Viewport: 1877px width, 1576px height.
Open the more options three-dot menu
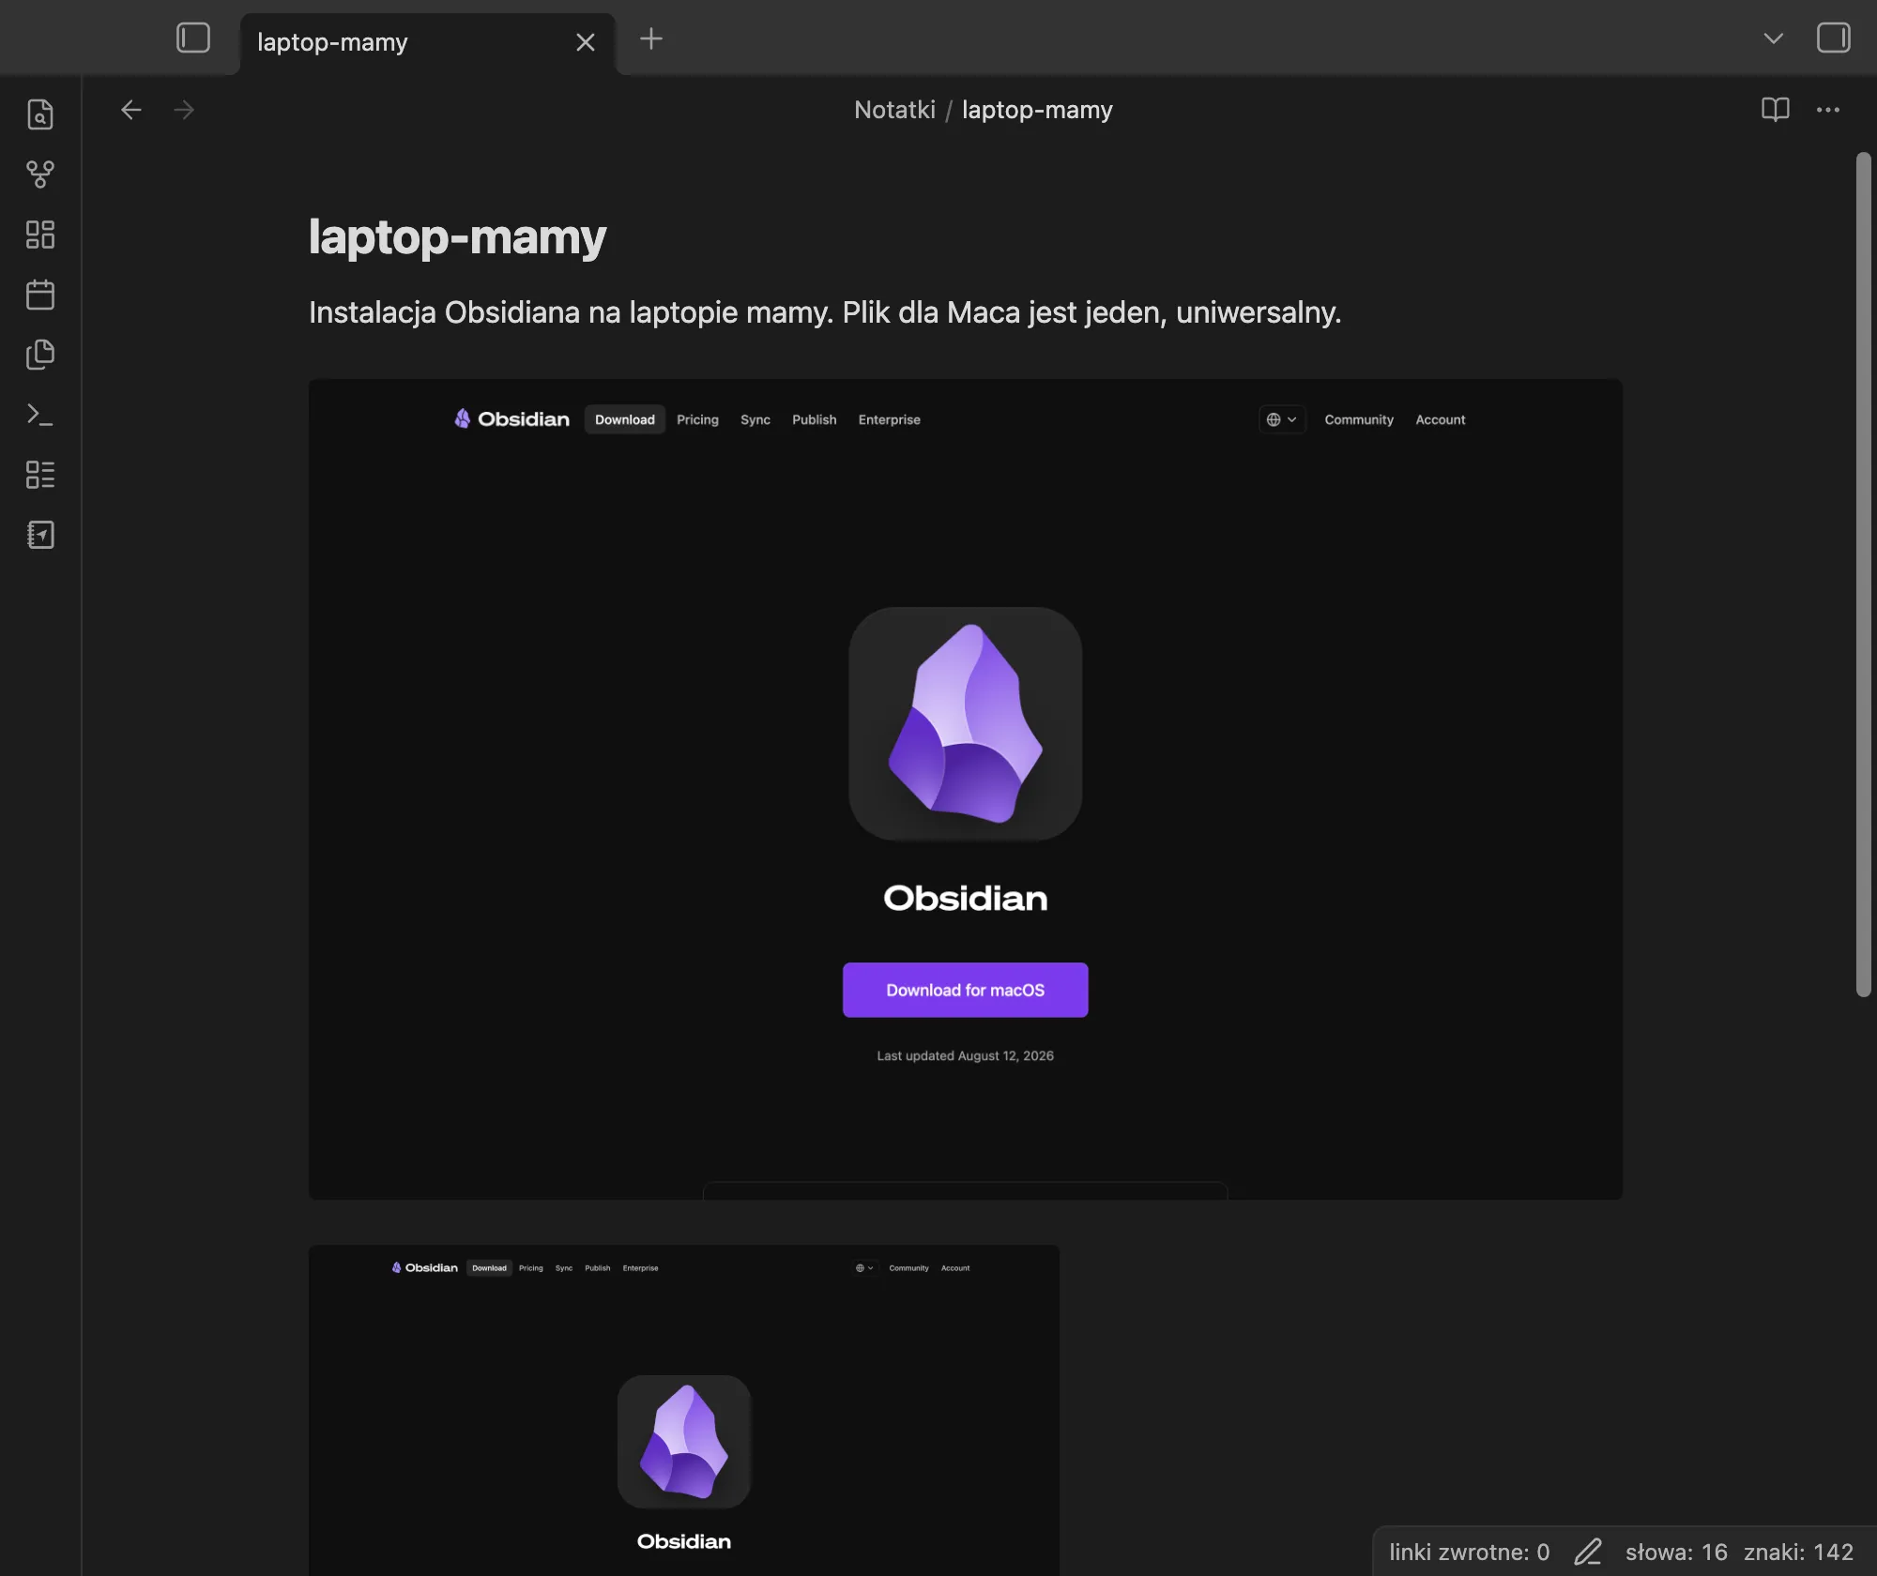(1827, 110)
